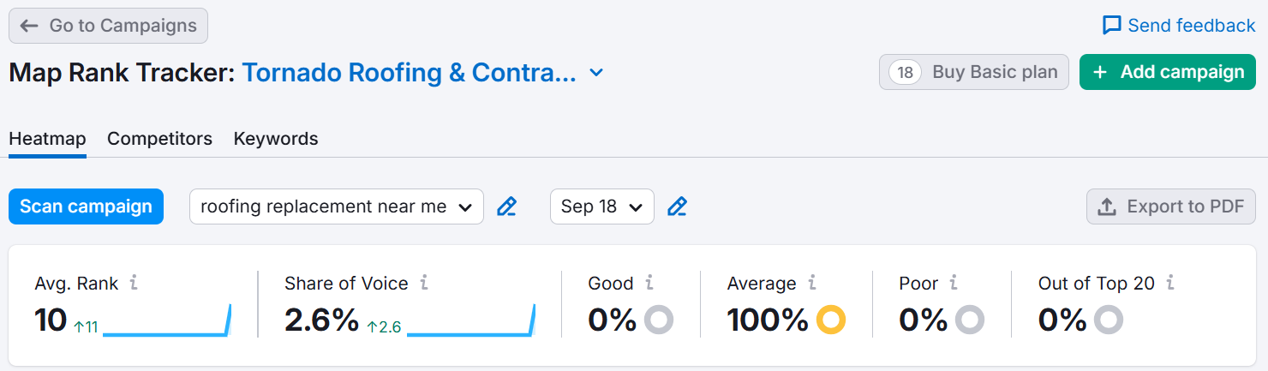Click the edit pencil beside date dropdown
The height and width of the screenshot is (371, 1268).
[x=678, y=206]
